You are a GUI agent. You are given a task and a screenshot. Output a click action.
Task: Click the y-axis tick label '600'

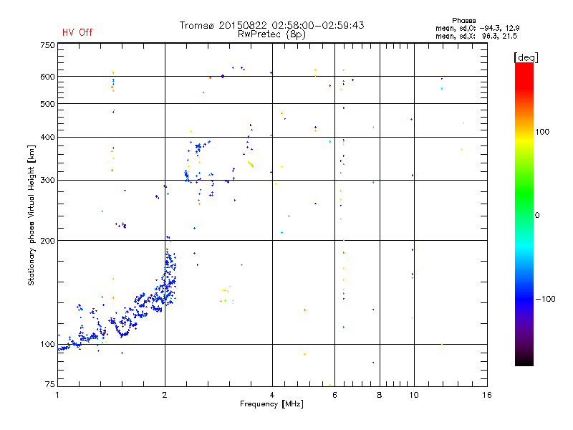[x=47, y=77]
